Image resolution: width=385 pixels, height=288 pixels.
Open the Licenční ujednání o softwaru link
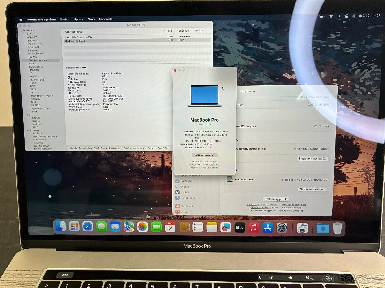(262, 204)
